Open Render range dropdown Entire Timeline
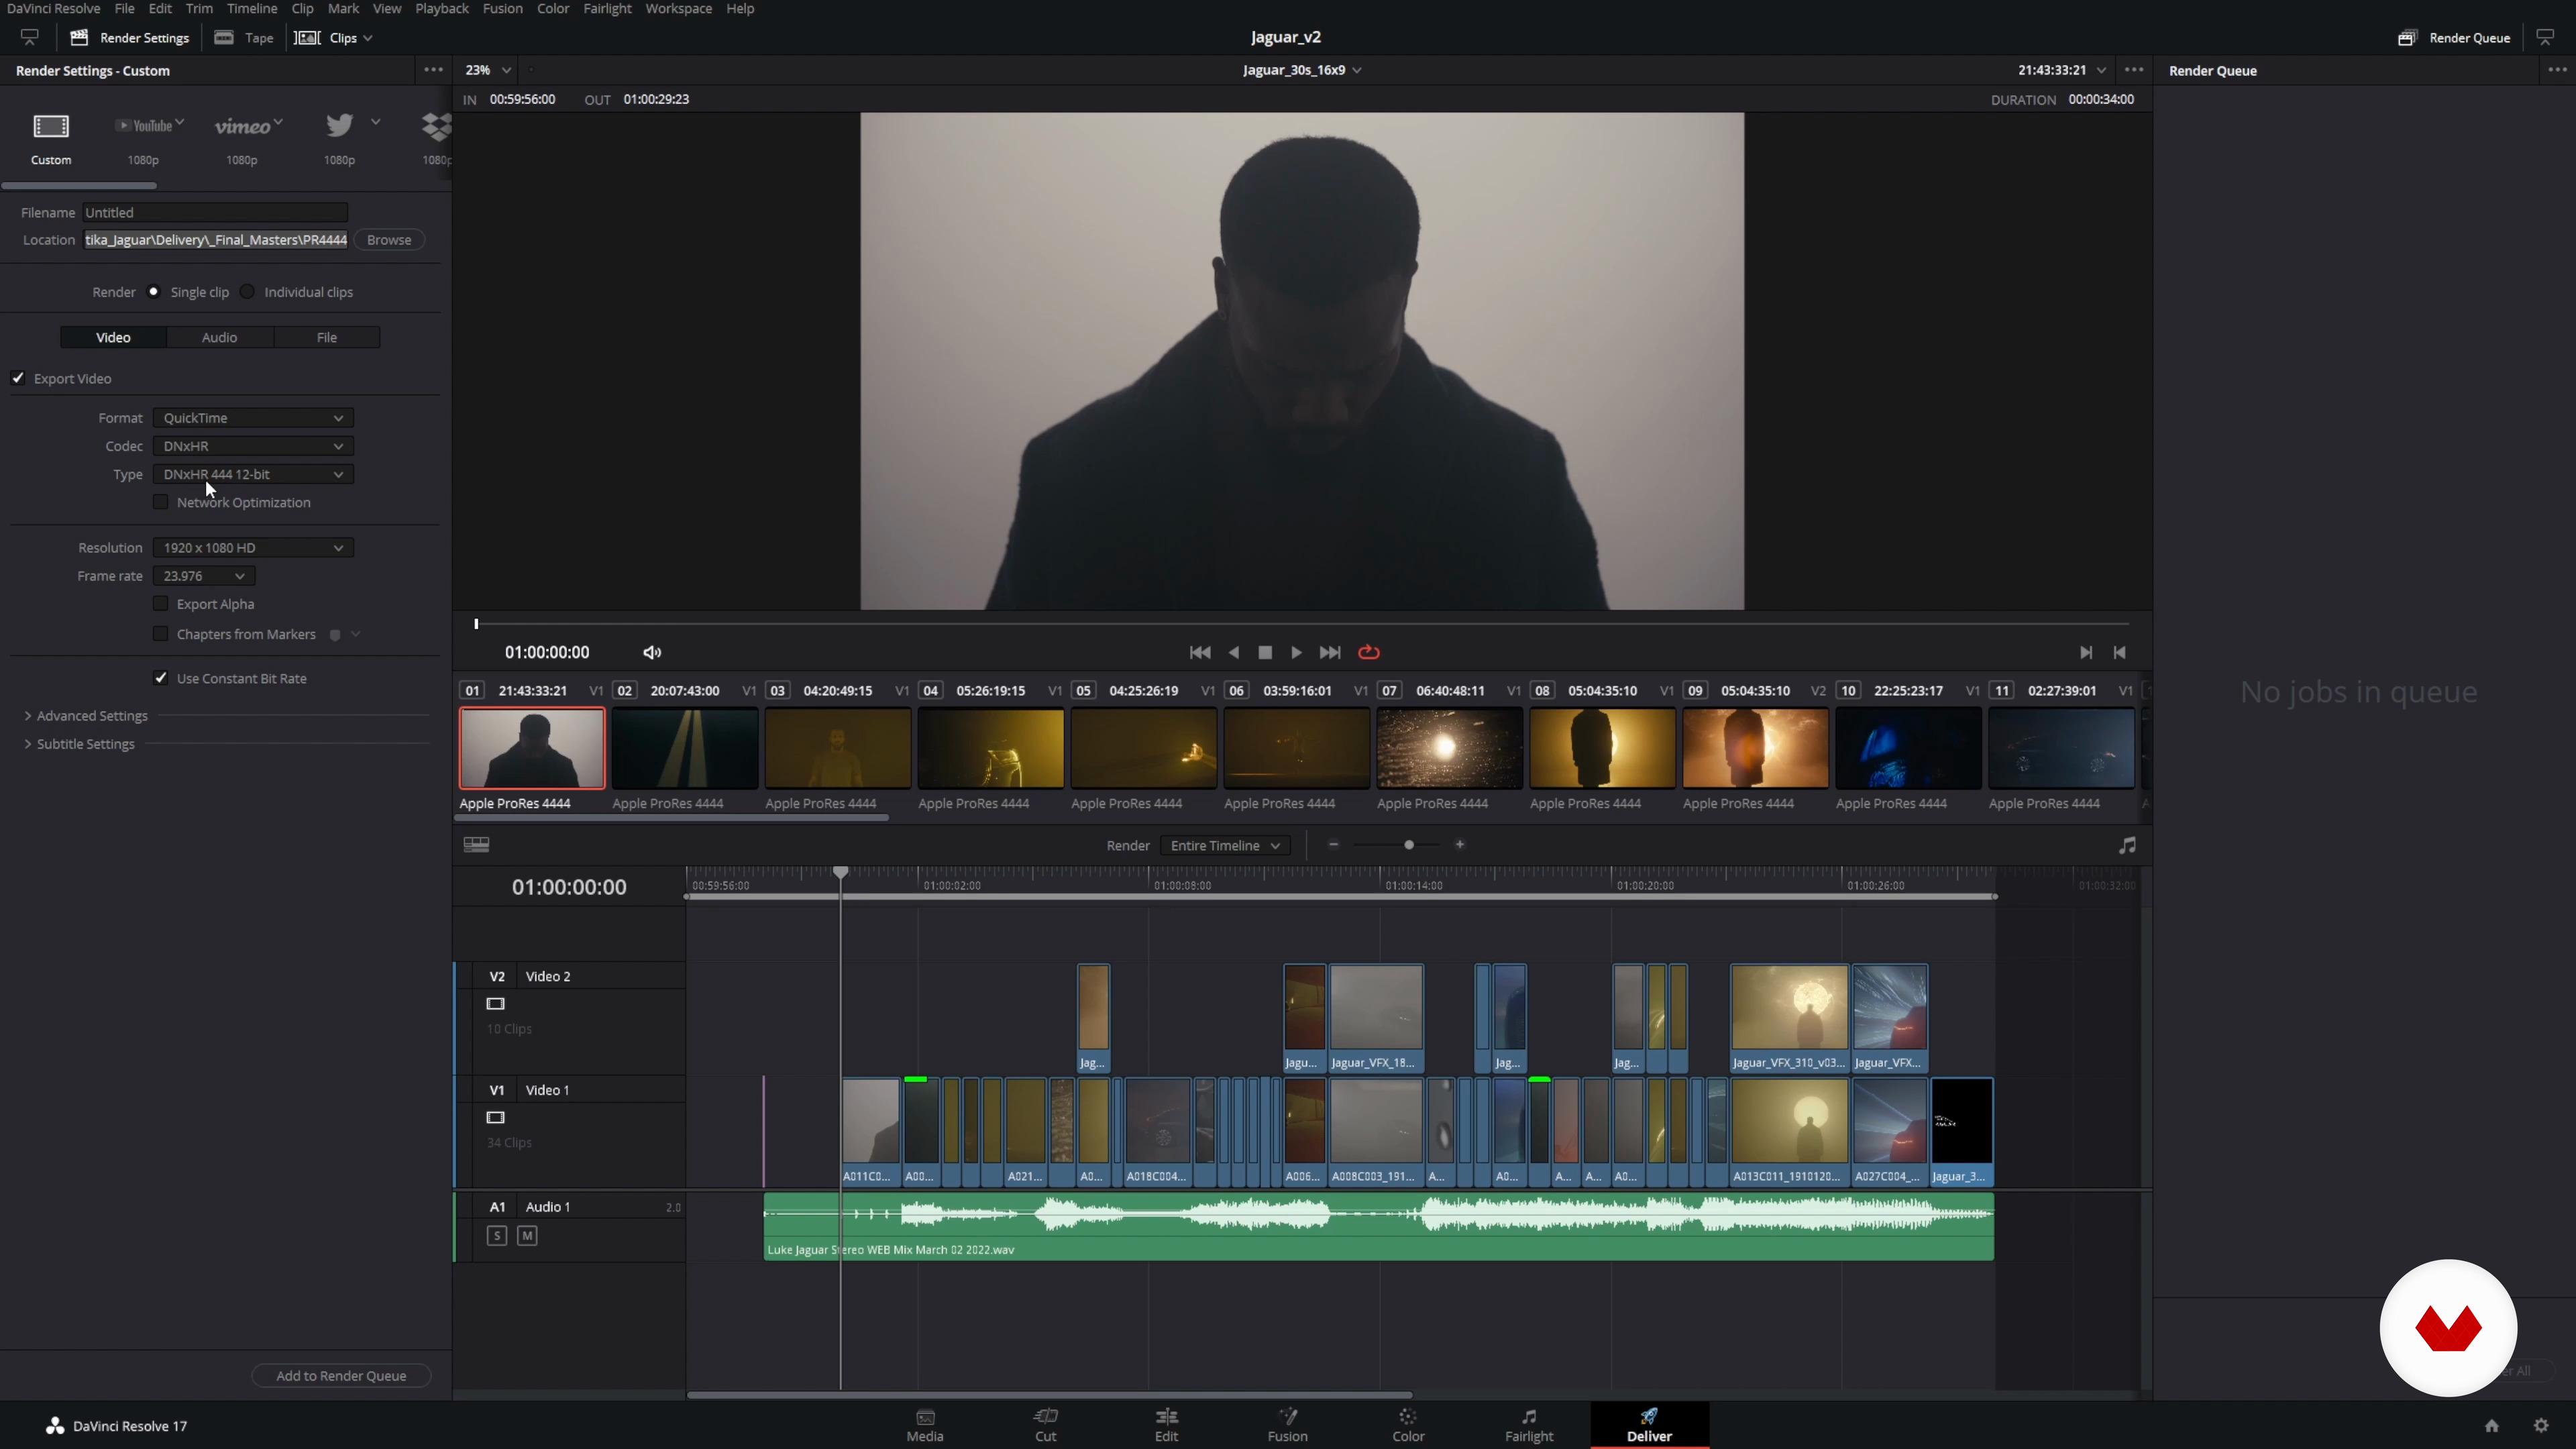Screen dimensions: 2576x1449 (1225, 846)
